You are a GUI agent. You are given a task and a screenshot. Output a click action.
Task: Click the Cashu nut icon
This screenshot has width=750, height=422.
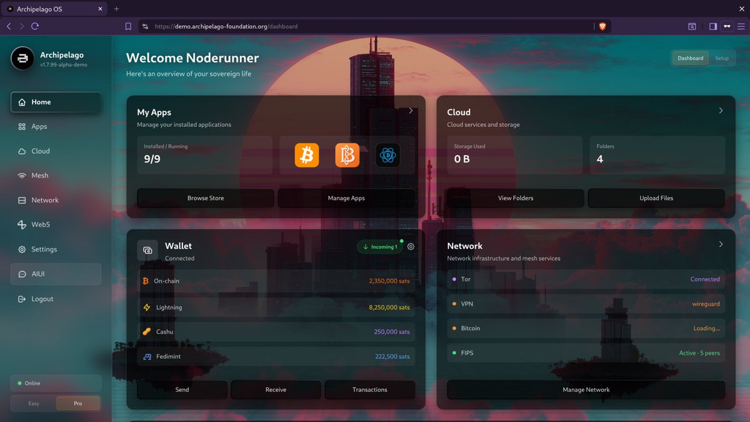(147, 332)
